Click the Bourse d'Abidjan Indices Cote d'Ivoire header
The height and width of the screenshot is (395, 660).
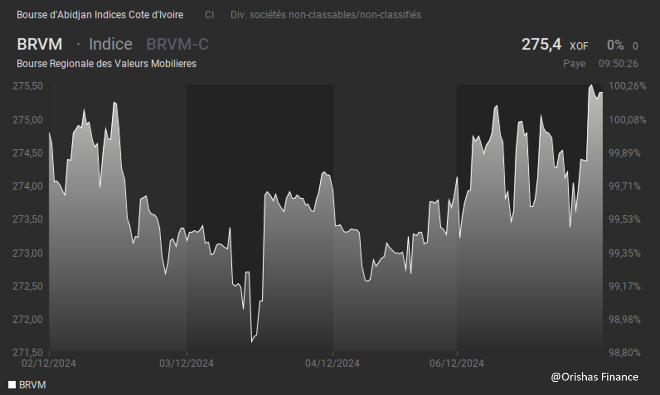[x=100, y=15]
